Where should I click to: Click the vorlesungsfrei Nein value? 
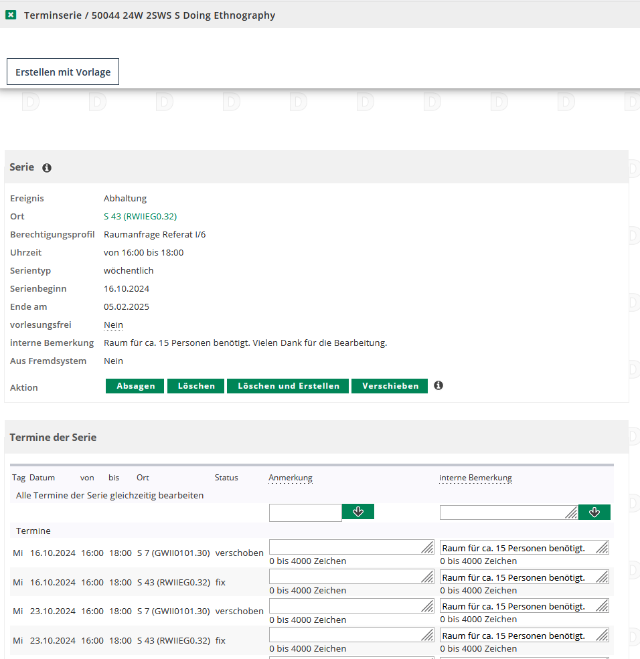tap(113, 324)
